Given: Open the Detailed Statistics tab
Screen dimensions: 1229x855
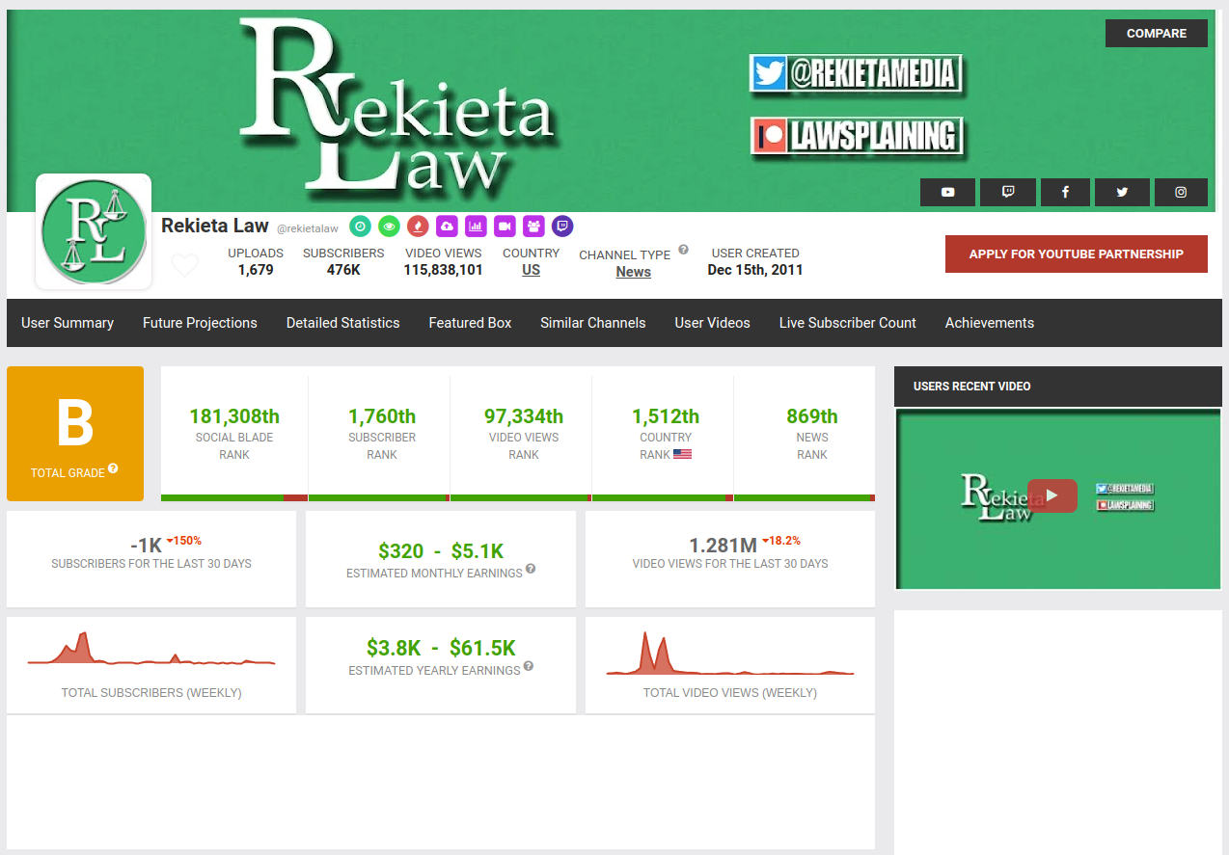Looking at the screenshot, I should click(x=343, y=323).
